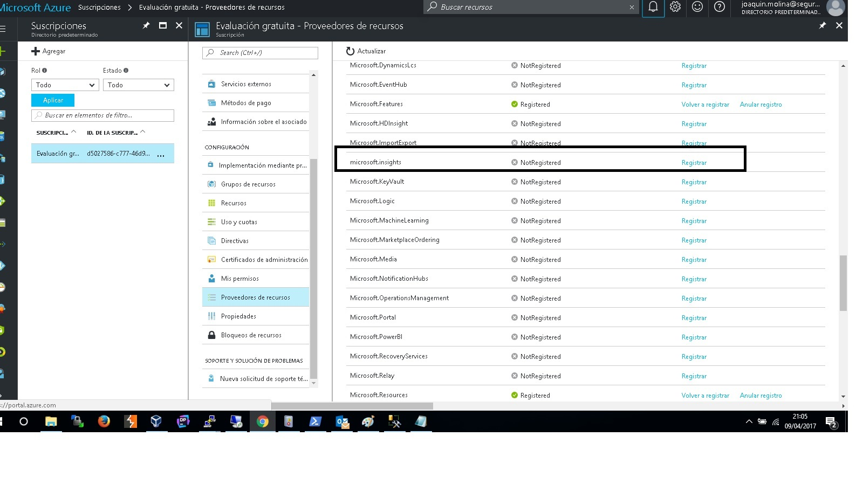Pin the Suscripciones blade
This screenshot has width=863, height=485.
(x=146, y=25)
